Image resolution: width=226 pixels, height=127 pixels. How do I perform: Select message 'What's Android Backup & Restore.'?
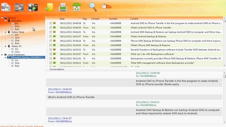click(148, 36)
